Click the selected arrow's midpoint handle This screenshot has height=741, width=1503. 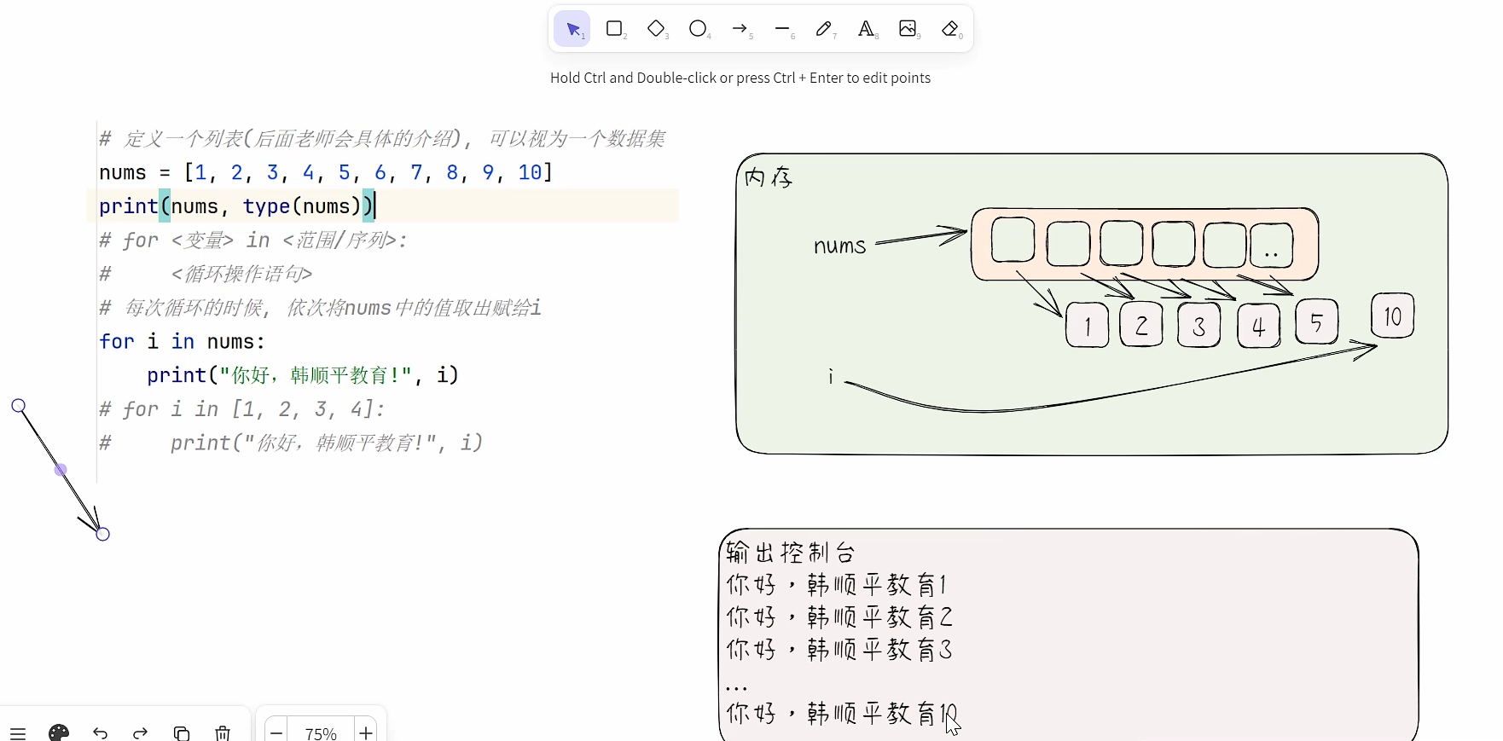click(61, 470)
